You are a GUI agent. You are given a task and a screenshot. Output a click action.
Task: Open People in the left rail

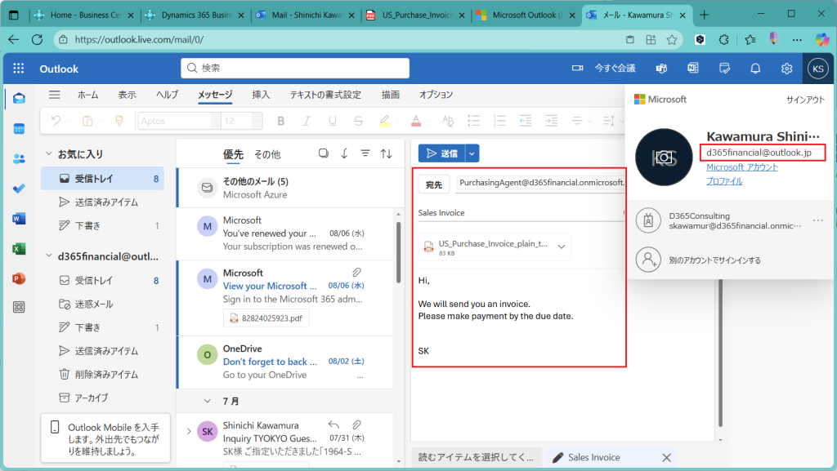(19, 158)
